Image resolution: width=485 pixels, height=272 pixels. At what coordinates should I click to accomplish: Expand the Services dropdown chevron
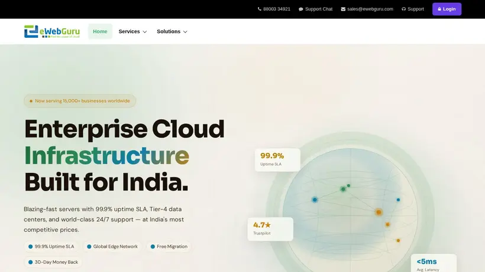tap(144, 32)
